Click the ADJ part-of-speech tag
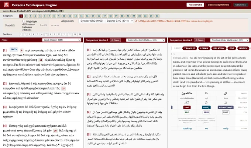 pyautogui.click(x=187, y=112)
